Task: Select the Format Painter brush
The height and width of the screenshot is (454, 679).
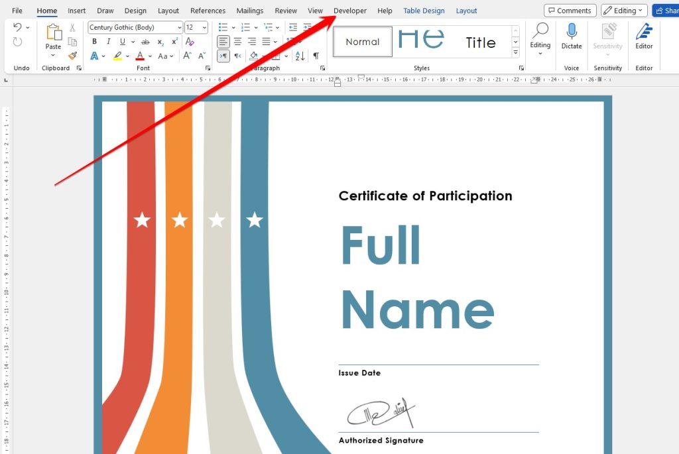Action: (x=72, y=56)
